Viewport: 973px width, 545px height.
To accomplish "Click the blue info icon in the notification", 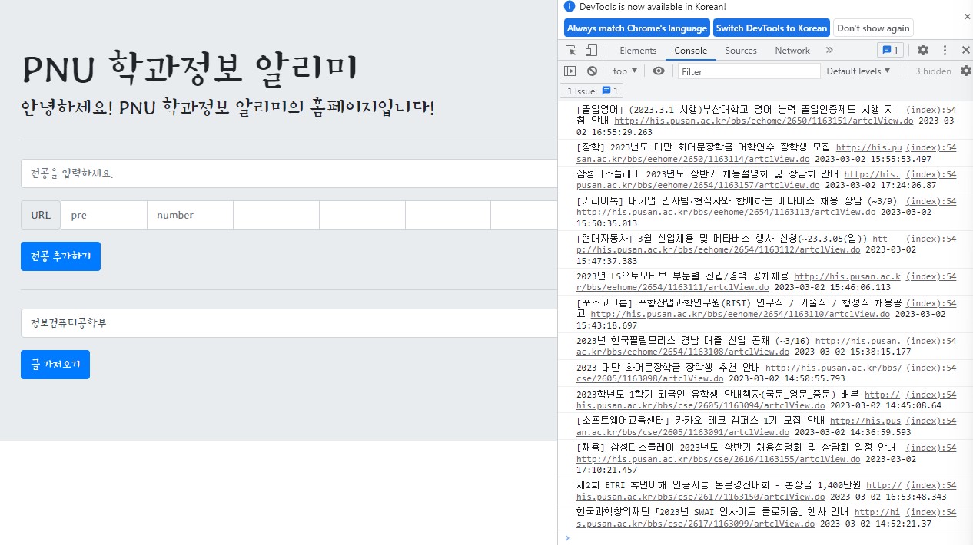I will (570, 6).
